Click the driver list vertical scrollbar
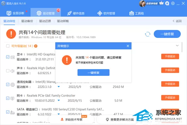 pyautogui.click(x=182, y=47)
